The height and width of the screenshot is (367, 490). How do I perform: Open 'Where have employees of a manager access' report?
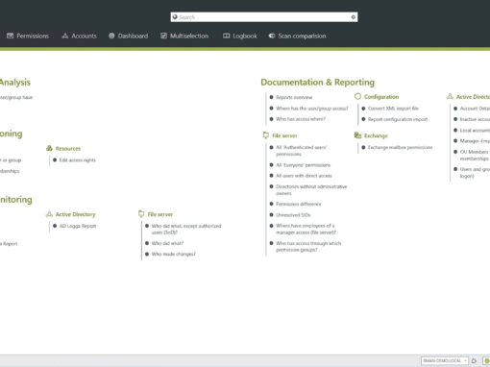click(306, 229)
